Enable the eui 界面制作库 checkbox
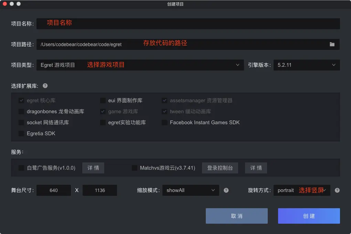 [103, 100]
